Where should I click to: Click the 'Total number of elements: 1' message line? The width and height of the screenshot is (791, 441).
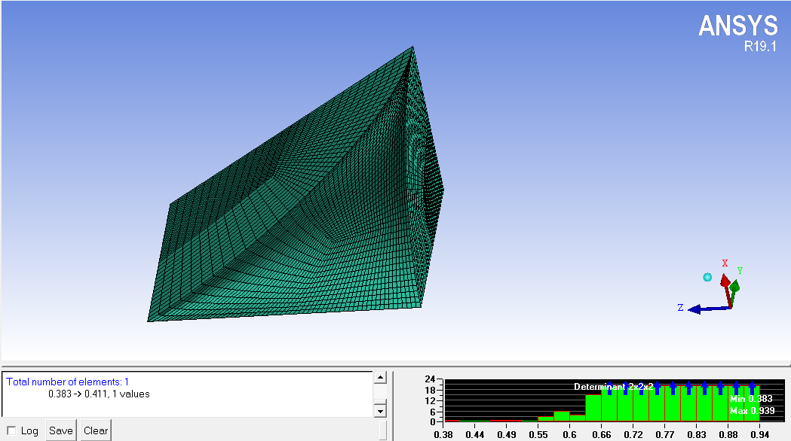pyautogui.click(x=68, y=382)
